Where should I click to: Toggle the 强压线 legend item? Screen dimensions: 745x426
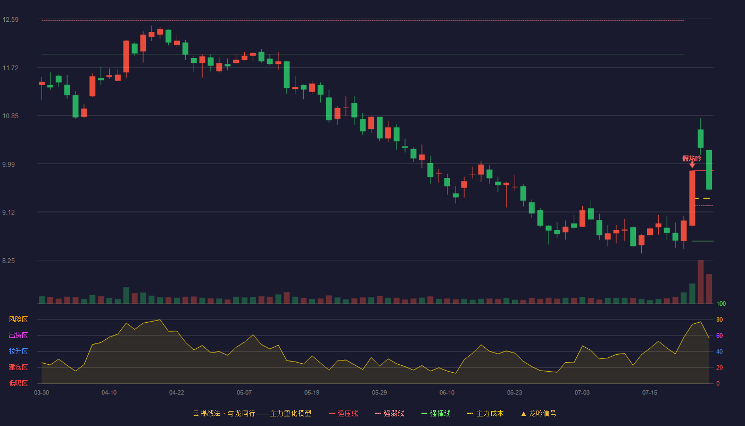tap(343, 413)
